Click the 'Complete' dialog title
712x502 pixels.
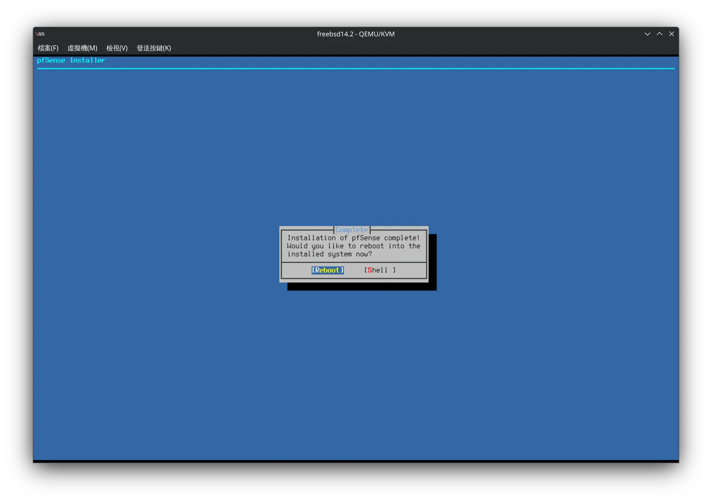click(352, 230)
